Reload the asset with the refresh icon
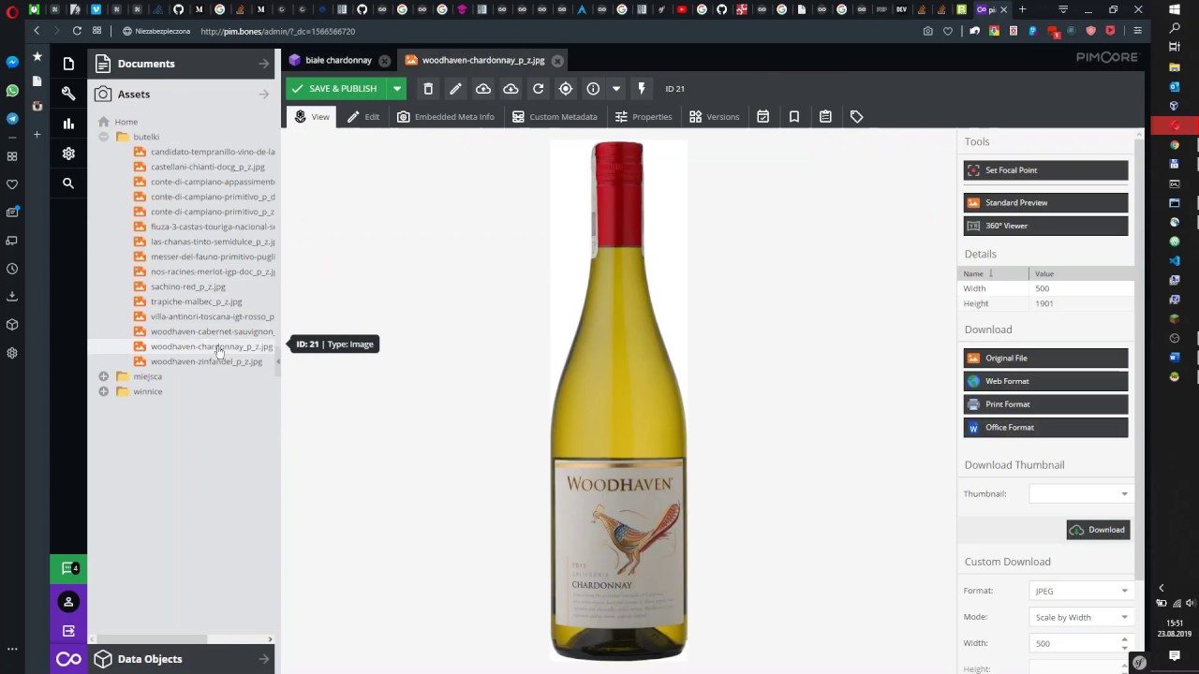 pyautogui.click(x=539, y=89)
